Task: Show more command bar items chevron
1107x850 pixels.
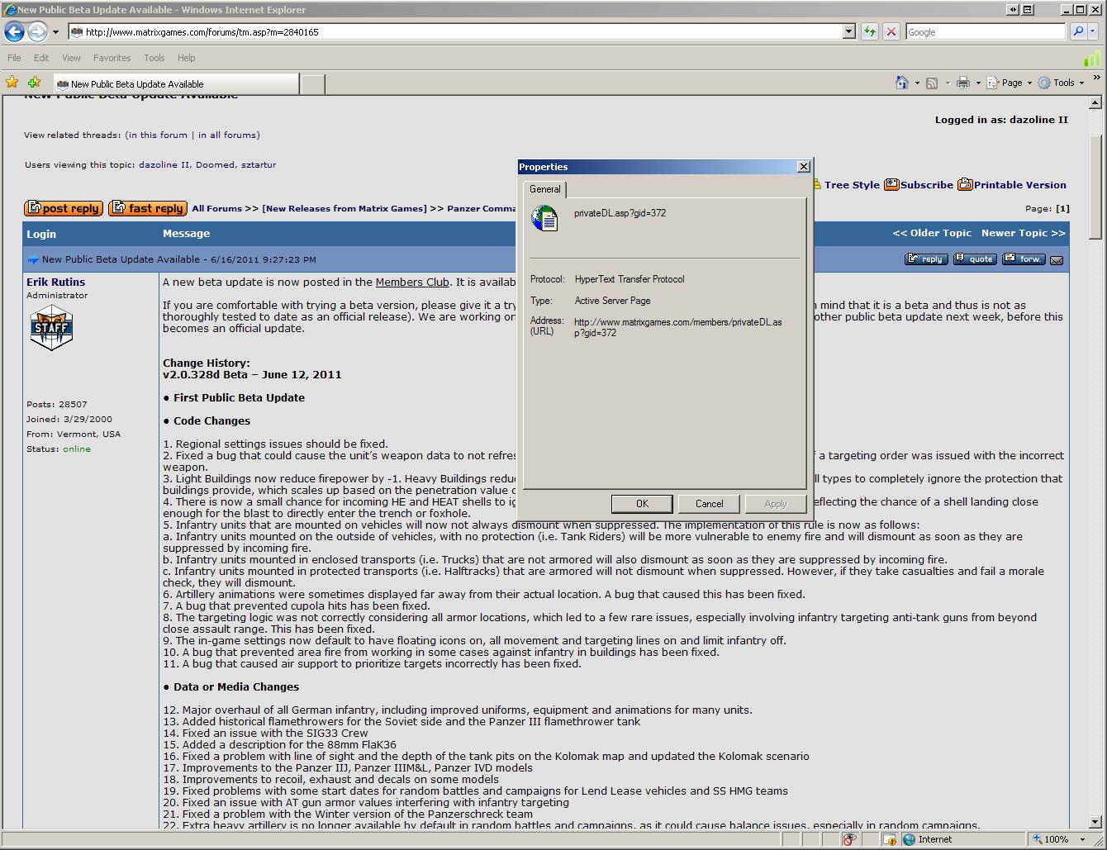Action: pos(1096,78)
